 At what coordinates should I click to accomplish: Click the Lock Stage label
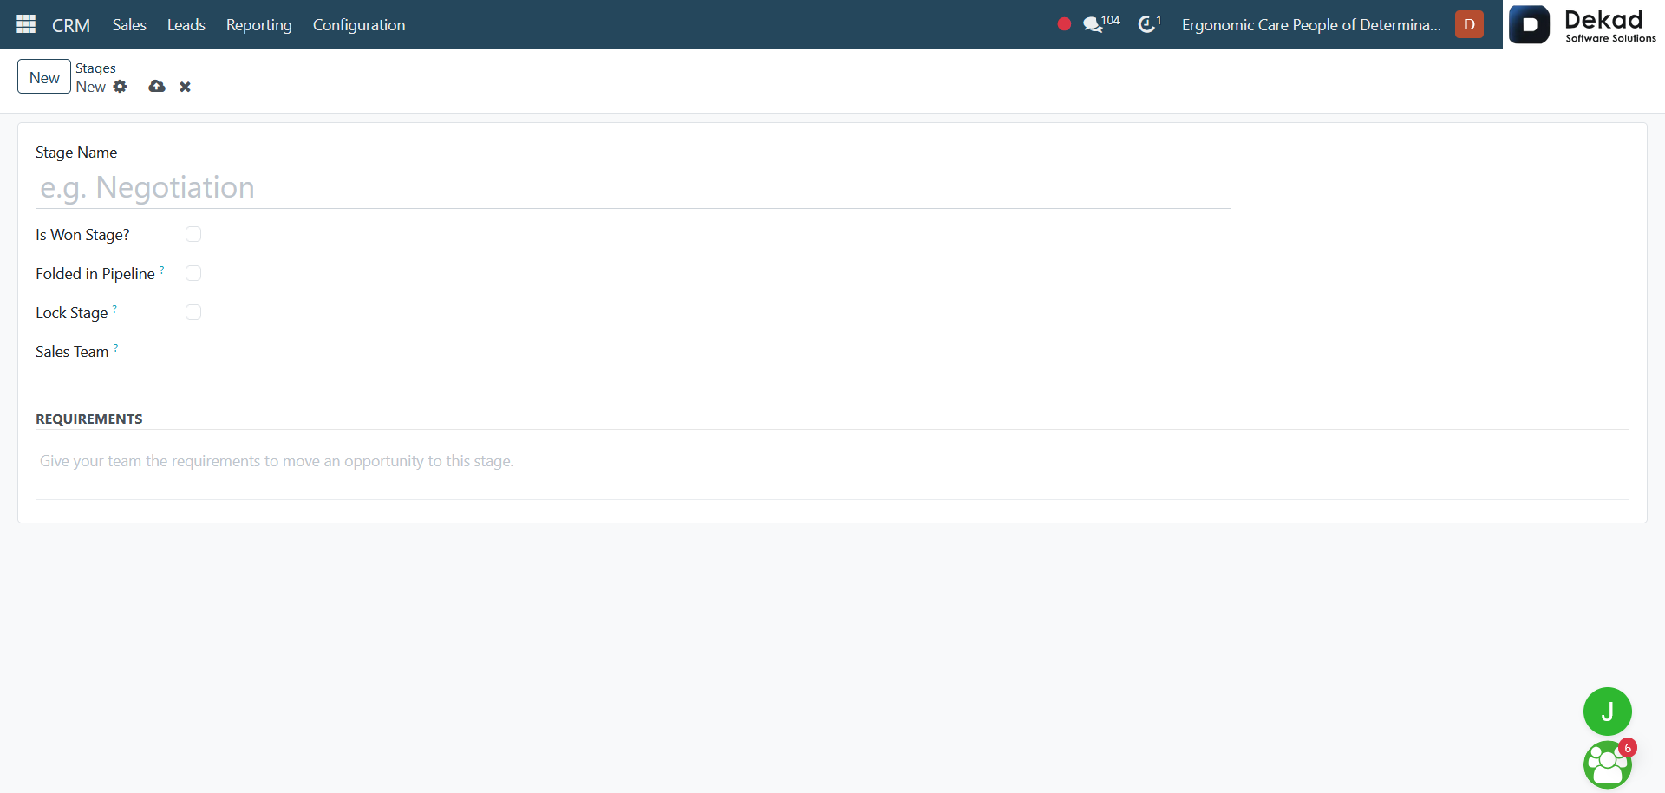72,313
